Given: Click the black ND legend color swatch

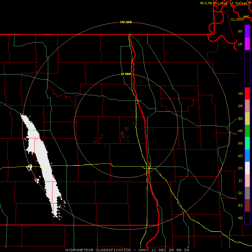Looking at the screenshot, I should (247, 218).
